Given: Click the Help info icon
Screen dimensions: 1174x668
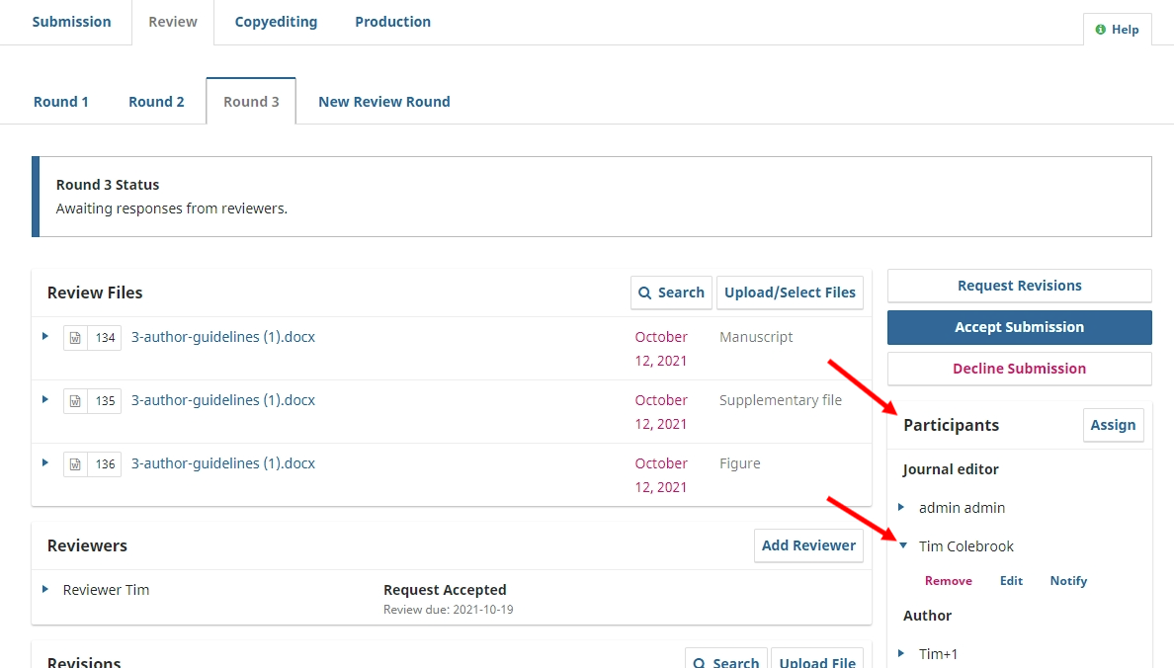Looking at the screenshot, I should point(1101,30).
